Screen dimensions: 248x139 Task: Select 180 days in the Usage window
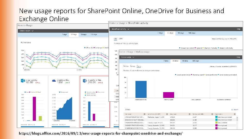tap(94, 34)
